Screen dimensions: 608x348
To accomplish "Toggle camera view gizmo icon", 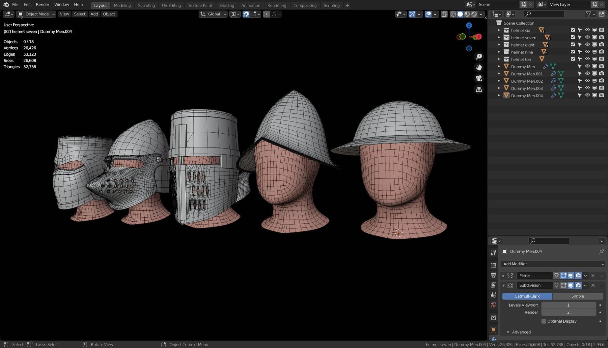I will coord(479,78).
